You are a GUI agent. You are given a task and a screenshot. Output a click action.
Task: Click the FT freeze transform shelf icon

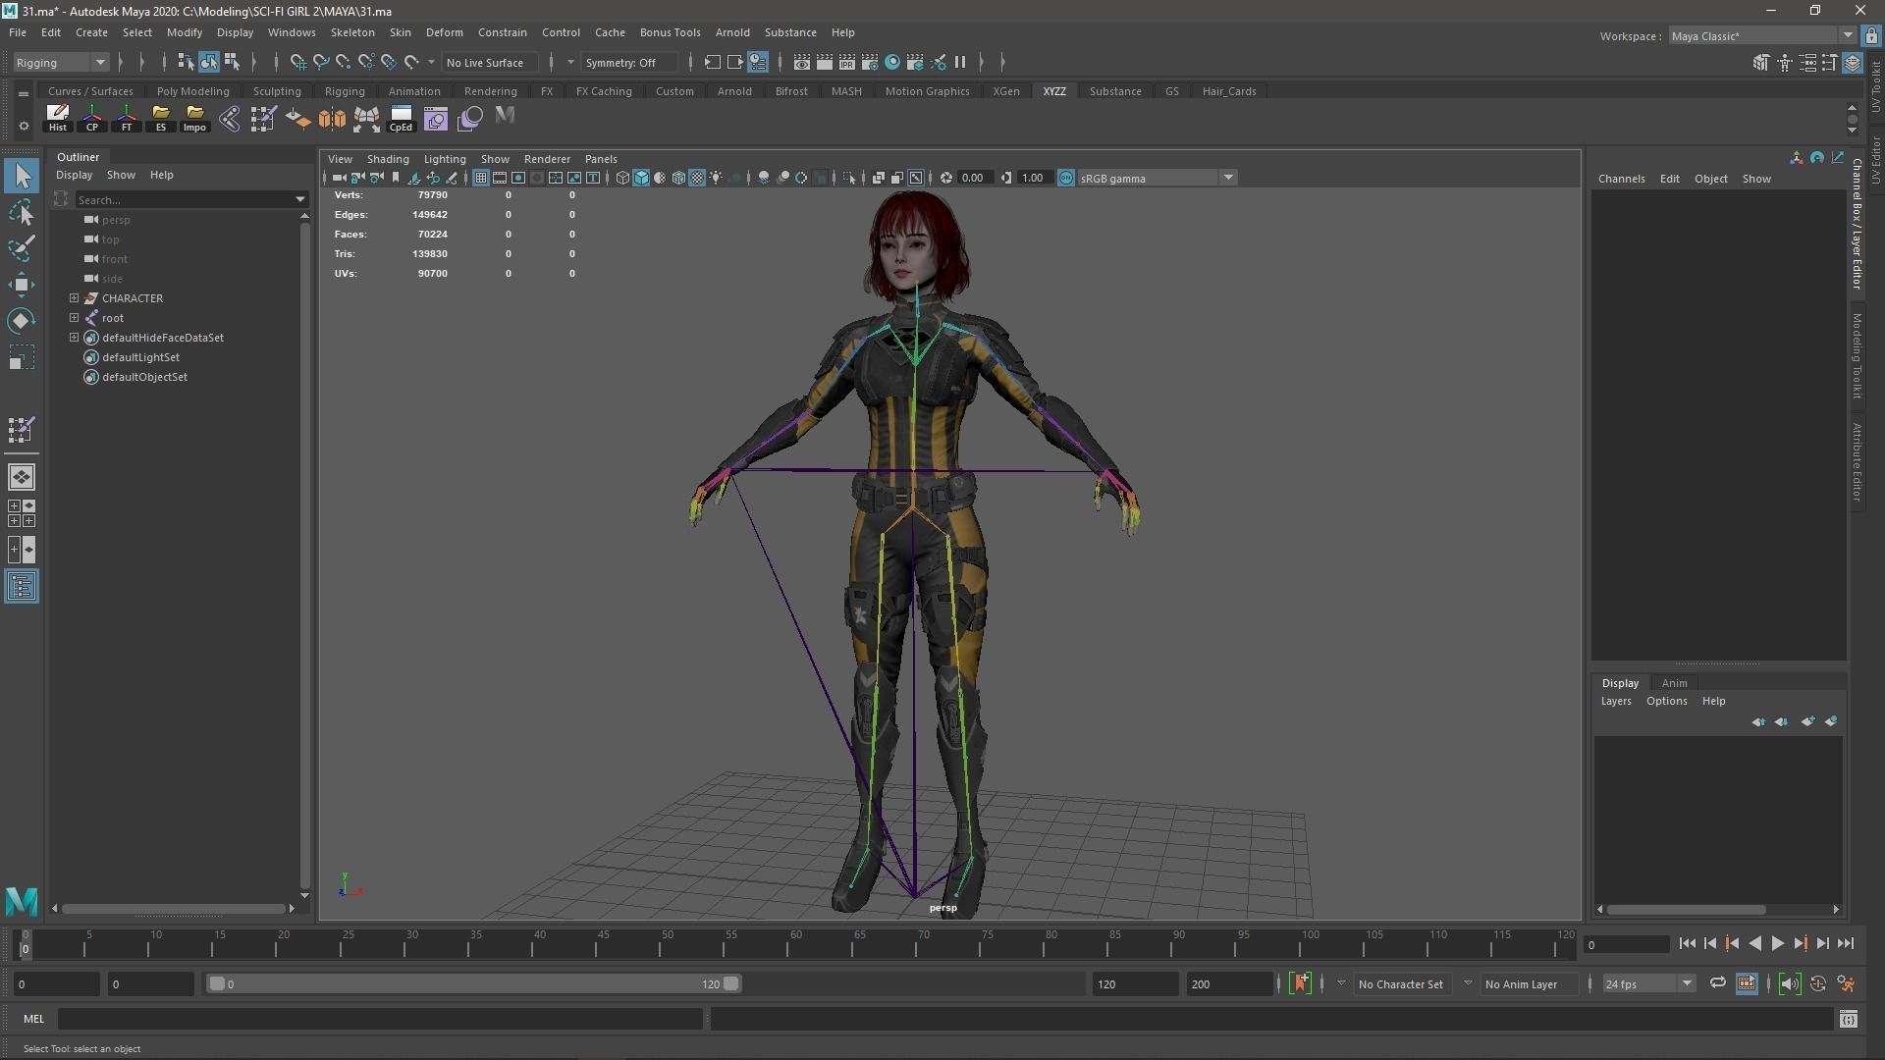127,118
